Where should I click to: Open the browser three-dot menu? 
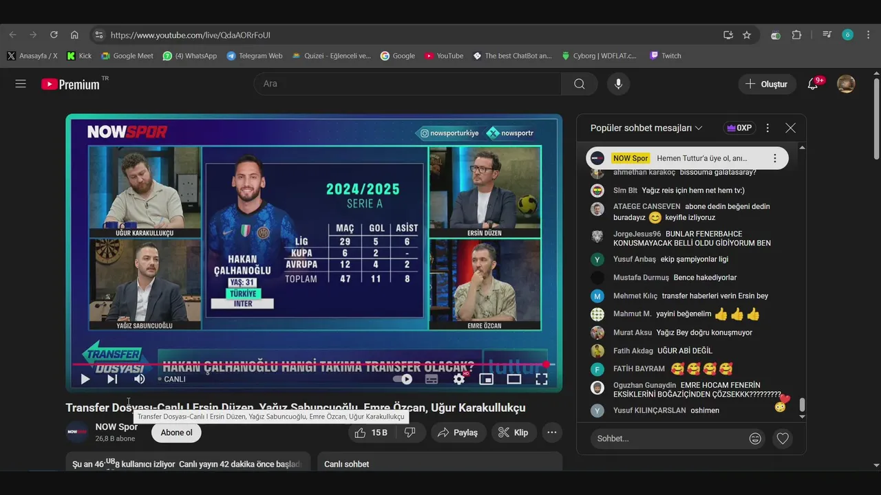(x=869, y=35)
